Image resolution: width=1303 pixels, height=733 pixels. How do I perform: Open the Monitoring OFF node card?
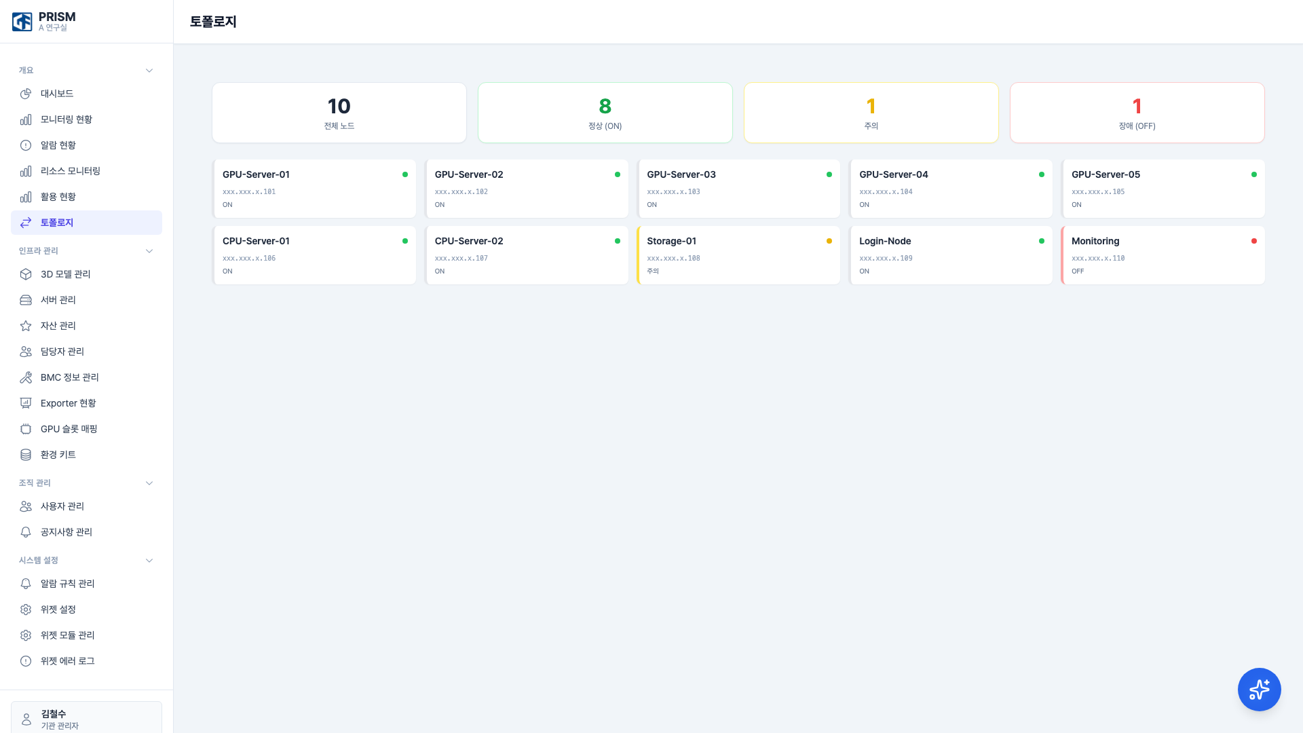coord(1163,255)
